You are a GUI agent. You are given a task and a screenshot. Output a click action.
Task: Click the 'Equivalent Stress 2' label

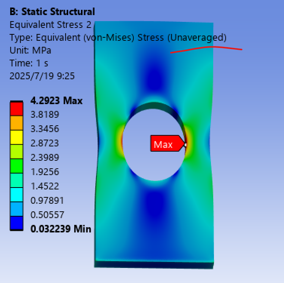(50, 25)
